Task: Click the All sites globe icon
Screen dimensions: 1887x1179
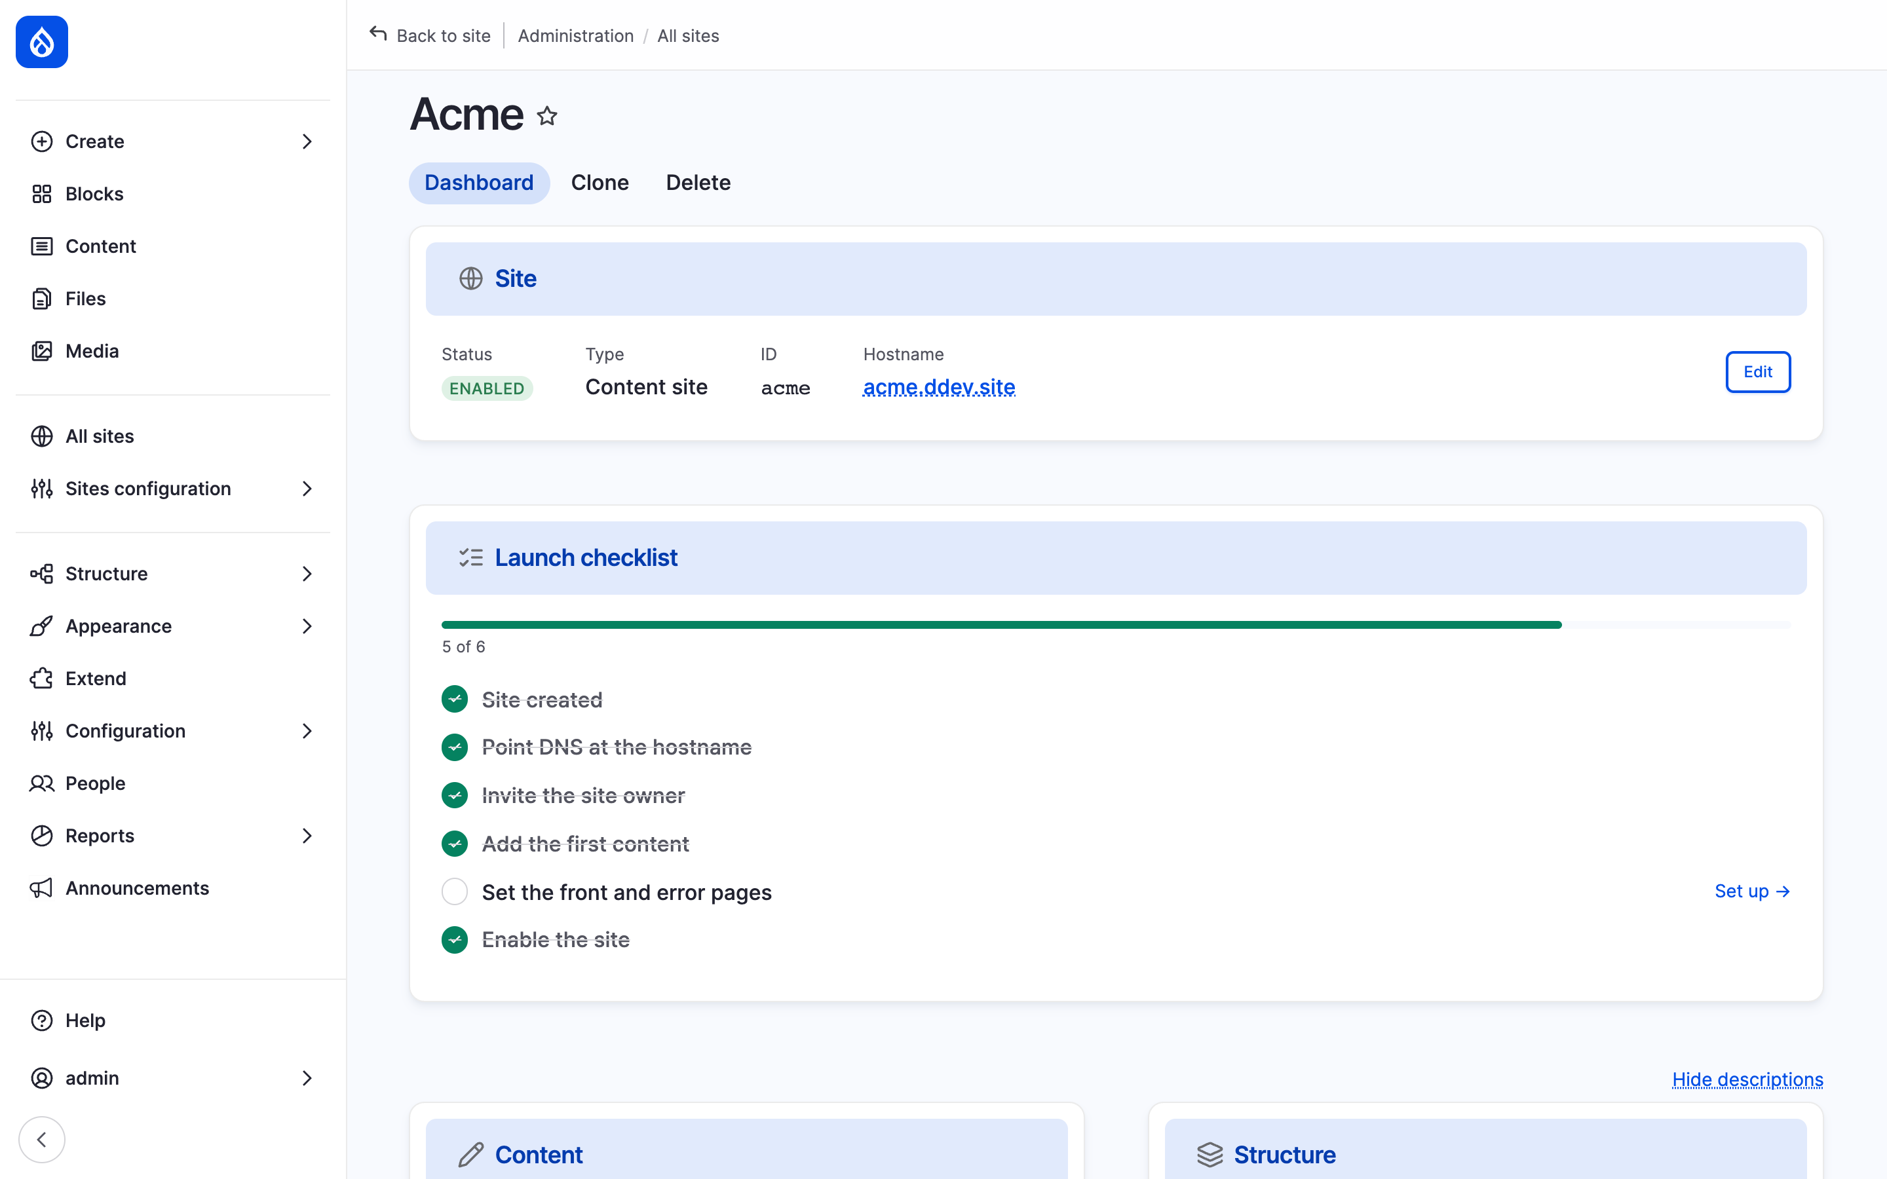Action: click(x=42, y=436)
